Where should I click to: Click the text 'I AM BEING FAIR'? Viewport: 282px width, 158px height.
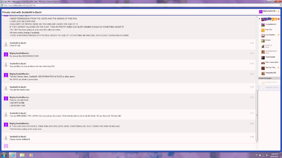[x=17, y=106]
